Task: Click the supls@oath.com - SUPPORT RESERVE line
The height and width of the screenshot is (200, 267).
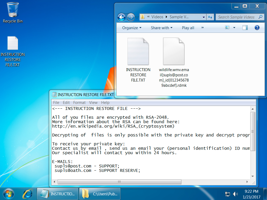Action: coord(98,170)
